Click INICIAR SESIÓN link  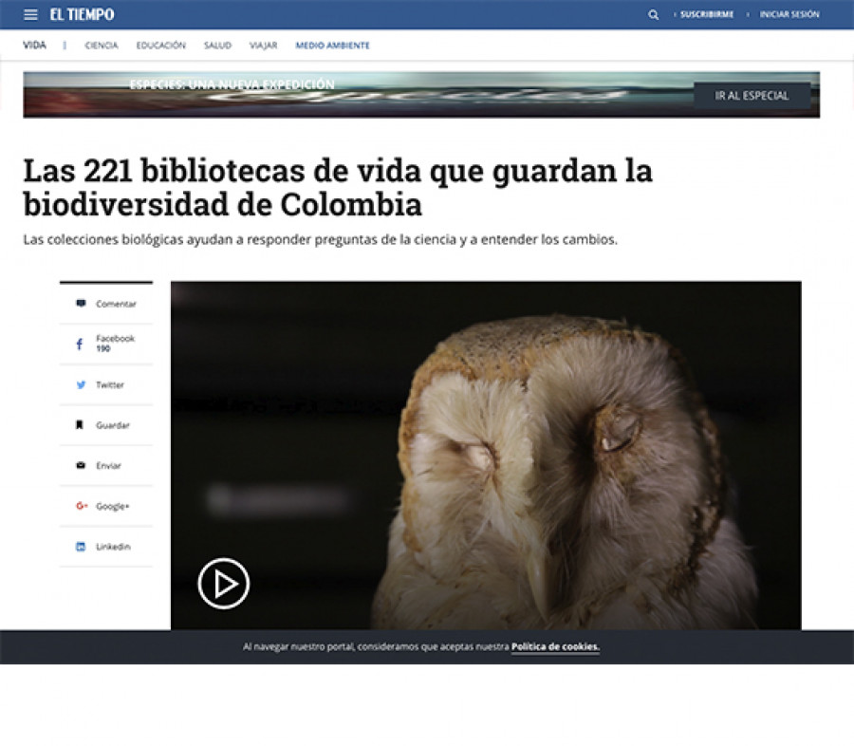[x=789, y=15]
